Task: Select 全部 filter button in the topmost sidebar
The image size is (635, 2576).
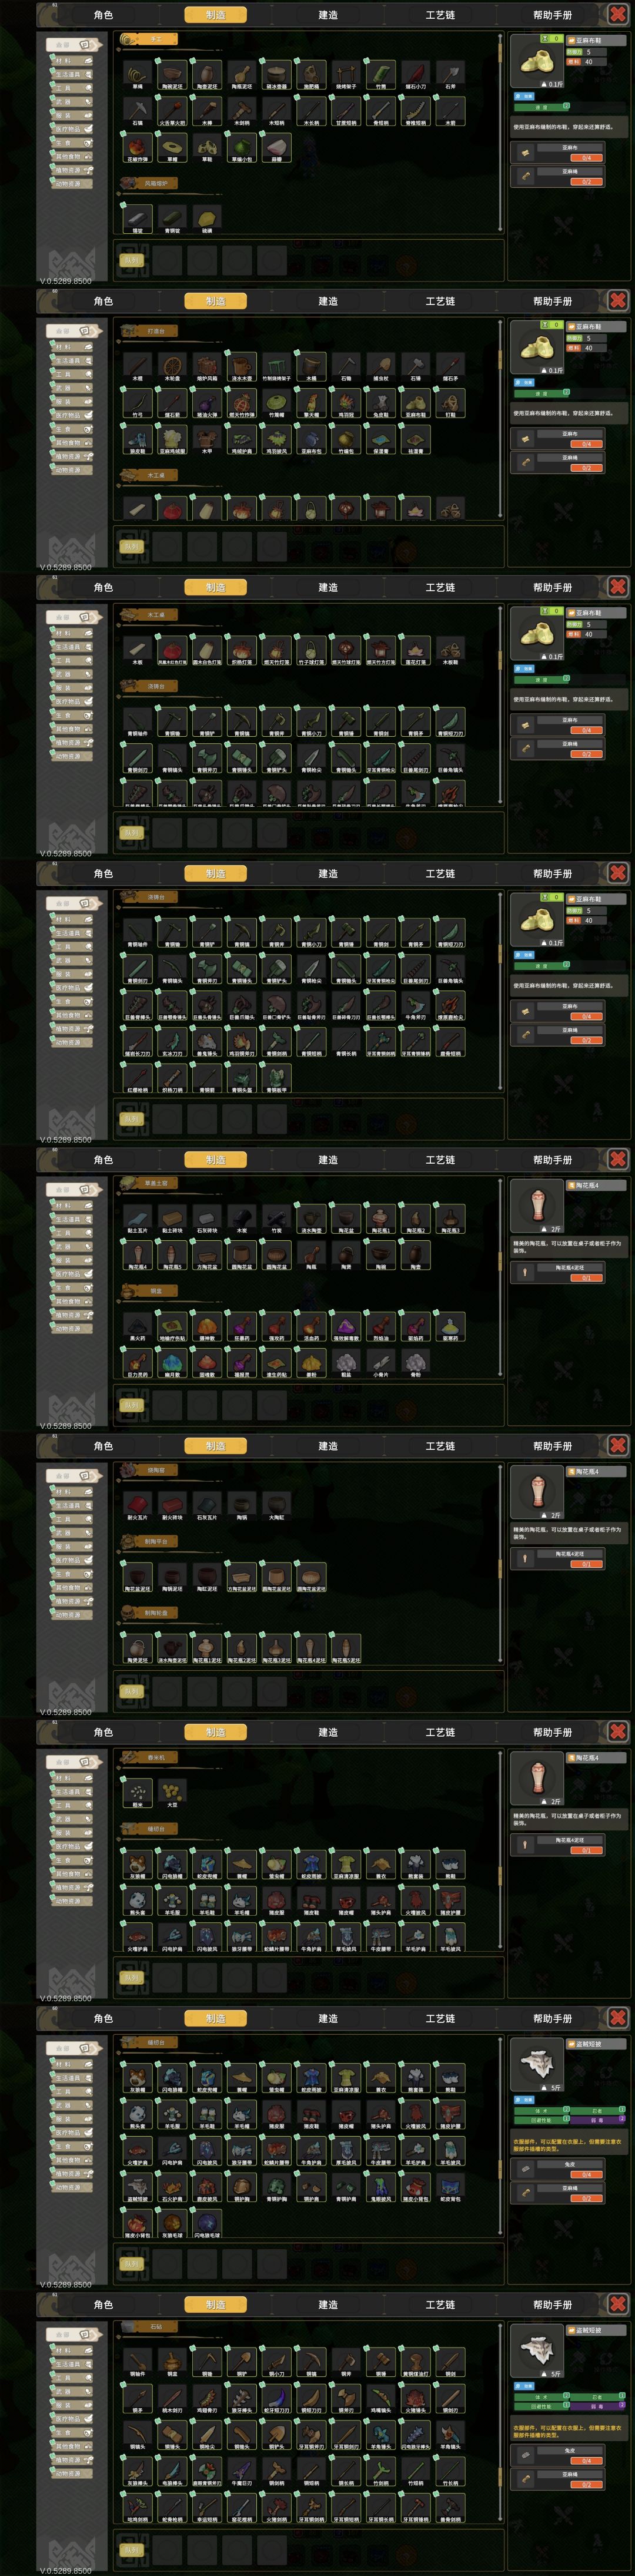Action: [x=75, y=45]
